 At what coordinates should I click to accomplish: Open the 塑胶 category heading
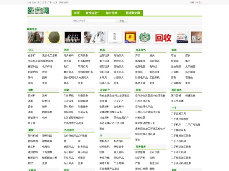point(31,130)
